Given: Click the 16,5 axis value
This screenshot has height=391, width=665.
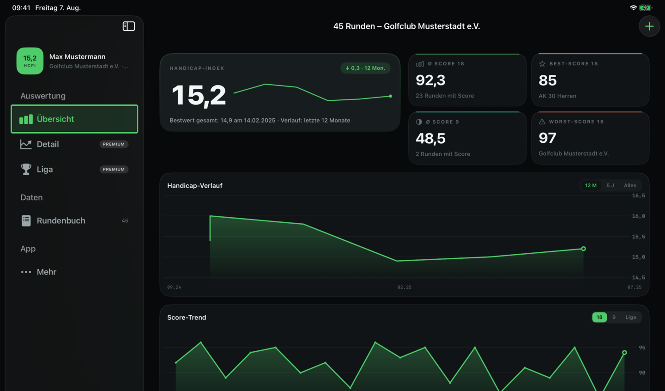Looking at the screenshot, I should 639,195.
